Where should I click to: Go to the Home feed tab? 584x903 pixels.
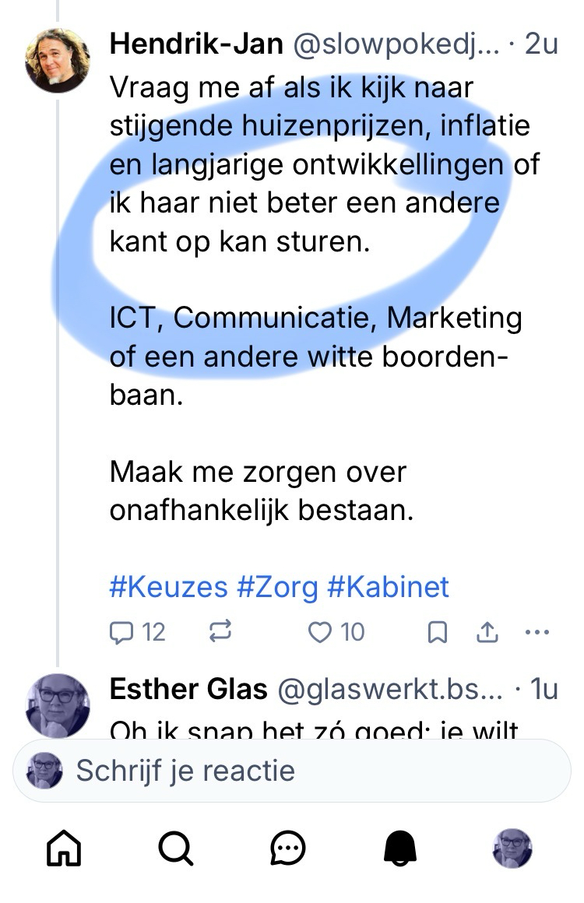click(x=64, y=848)
